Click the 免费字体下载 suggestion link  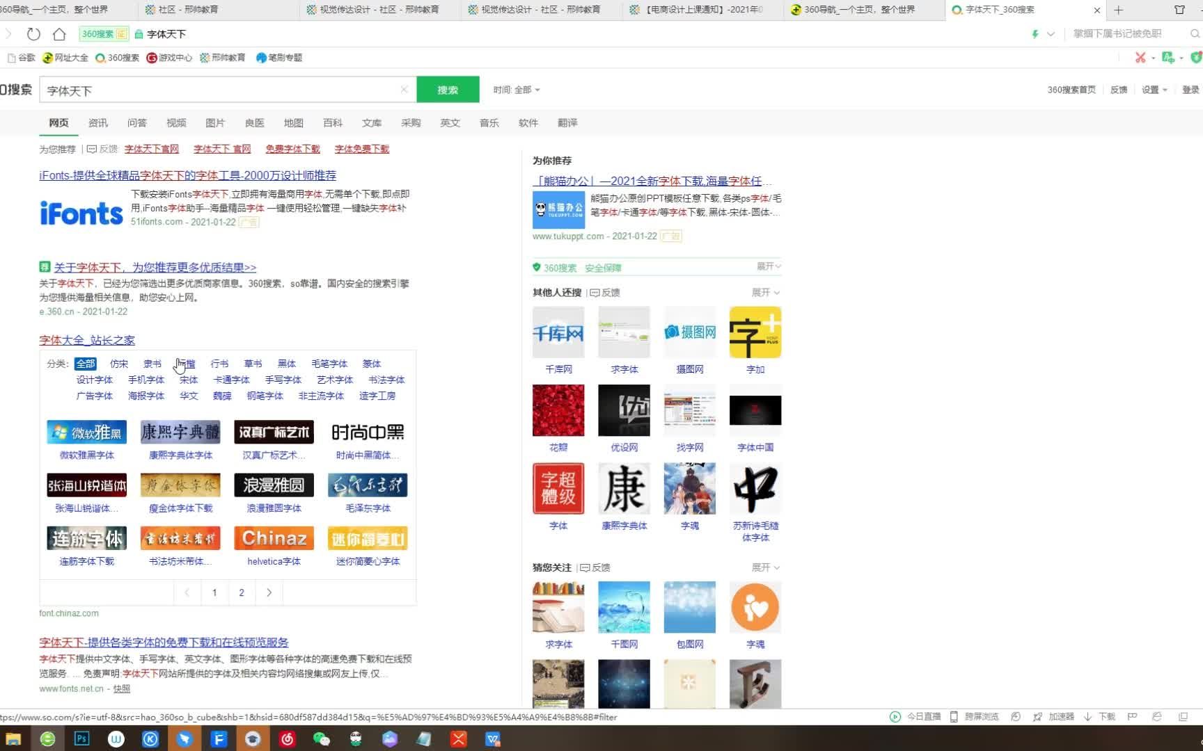tap(292, 149)
